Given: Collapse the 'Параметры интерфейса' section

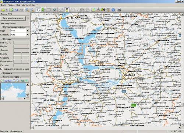Looking at the screenshot, I should (1, 27).
